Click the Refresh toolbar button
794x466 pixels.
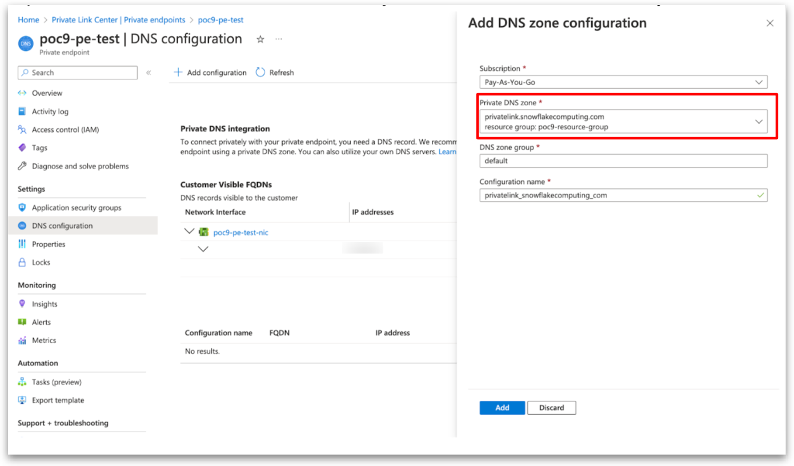[x=275, y=73]
